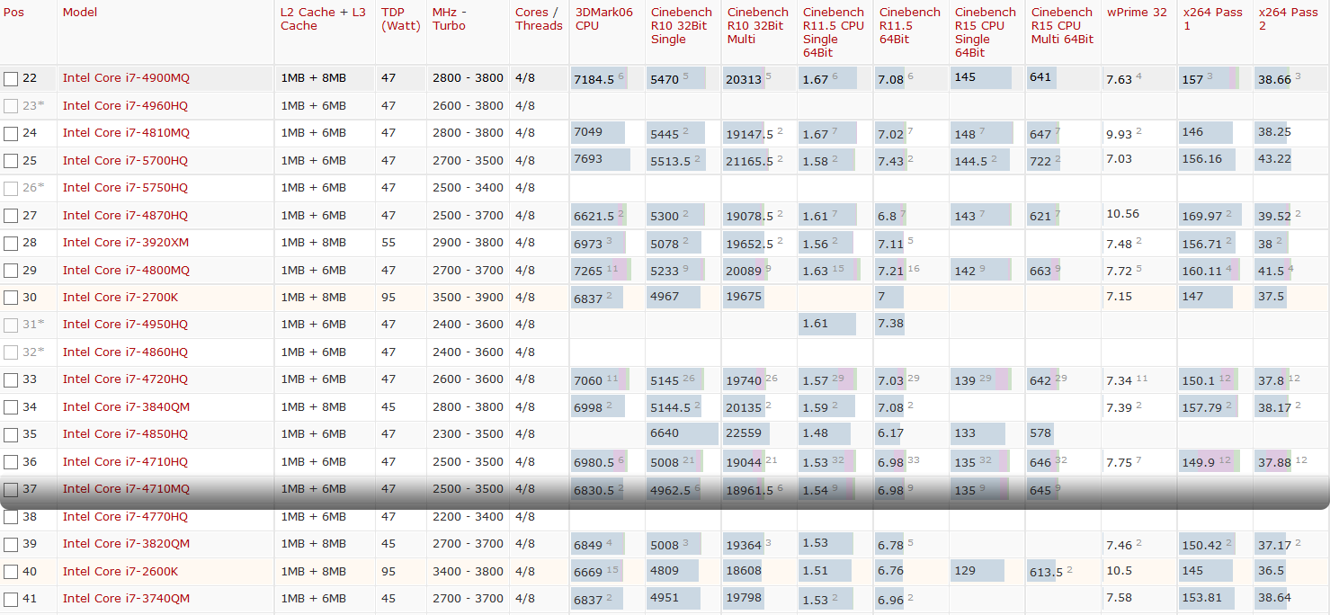Click wPrime 32 value 10.56
This screenshot has height=615, width=1330.
(x=1123, y=214)
